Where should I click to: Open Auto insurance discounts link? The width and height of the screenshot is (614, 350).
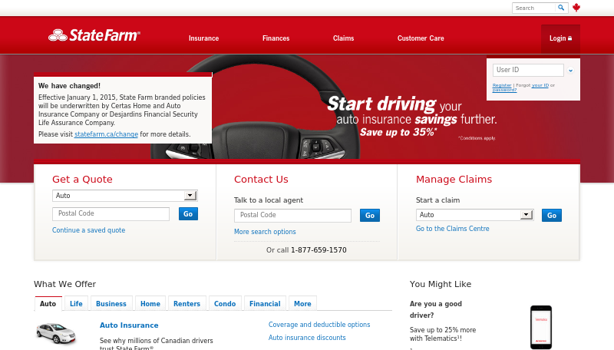pos(307,338)
